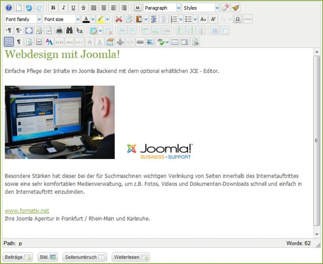Apply superscript formatting
This screenshot has width=323, height=264.
point(213,19)
